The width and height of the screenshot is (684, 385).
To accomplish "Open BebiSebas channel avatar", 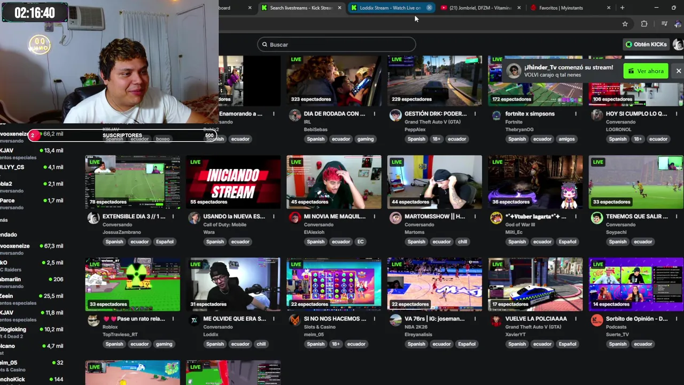I will click(294, 115).
